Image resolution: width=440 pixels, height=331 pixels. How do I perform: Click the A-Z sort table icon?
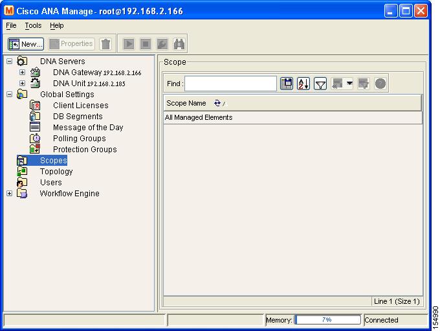tap(303, 84)
